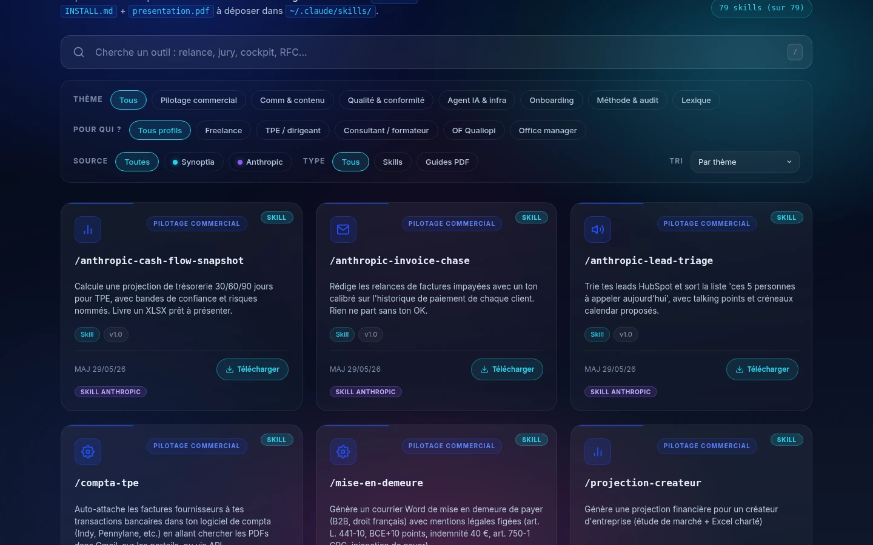Filter by Lexique theme

[x=696, y=100]
